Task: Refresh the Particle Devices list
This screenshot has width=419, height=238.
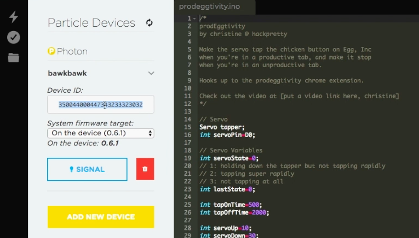Action: [149, 22]
